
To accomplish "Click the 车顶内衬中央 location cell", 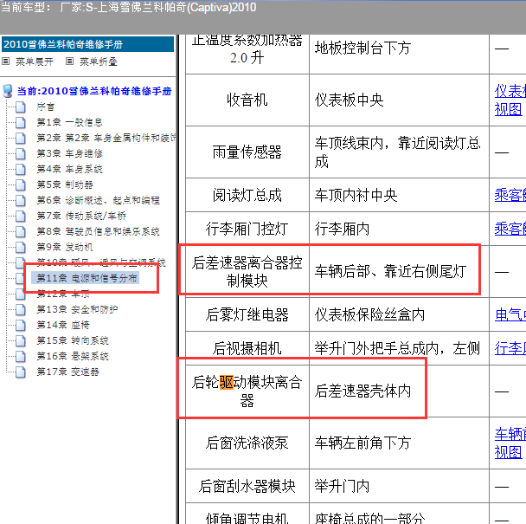I will (399, 195).
